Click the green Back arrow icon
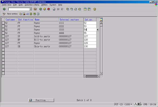The width and height of the screenshot is (158, 107). pos(41,9)
